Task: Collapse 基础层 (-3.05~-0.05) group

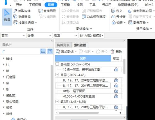Action: 57,64
